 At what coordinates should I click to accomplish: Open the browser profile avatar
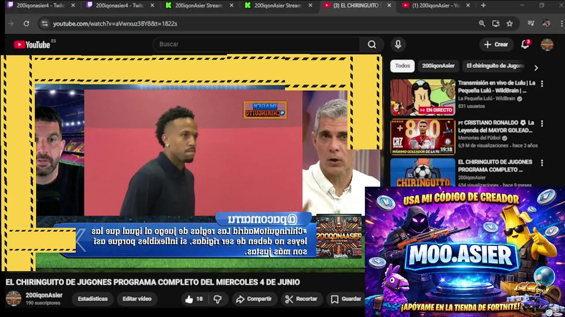546,24
